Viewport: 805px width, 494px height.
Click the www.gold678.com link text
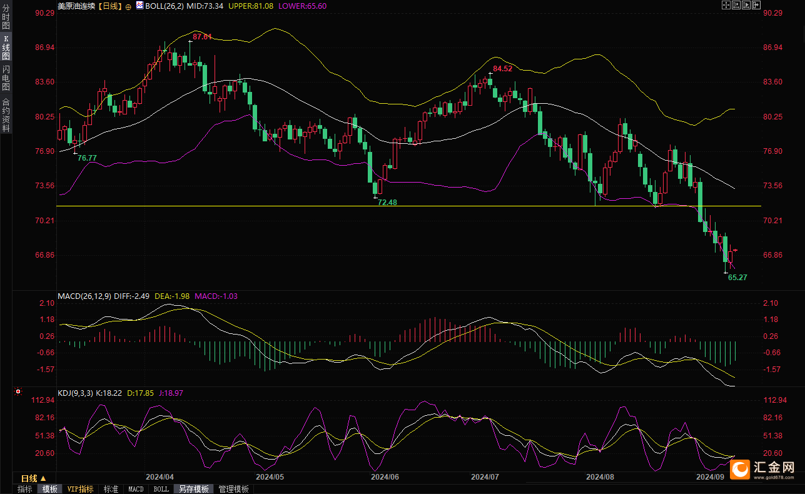coord(774,478)
